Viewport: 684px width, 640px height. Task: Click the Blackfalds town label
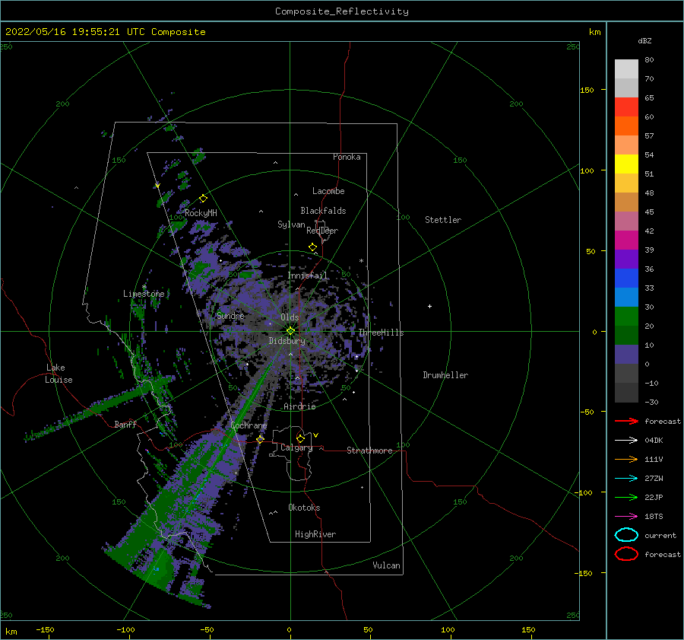tap(323, 211)
